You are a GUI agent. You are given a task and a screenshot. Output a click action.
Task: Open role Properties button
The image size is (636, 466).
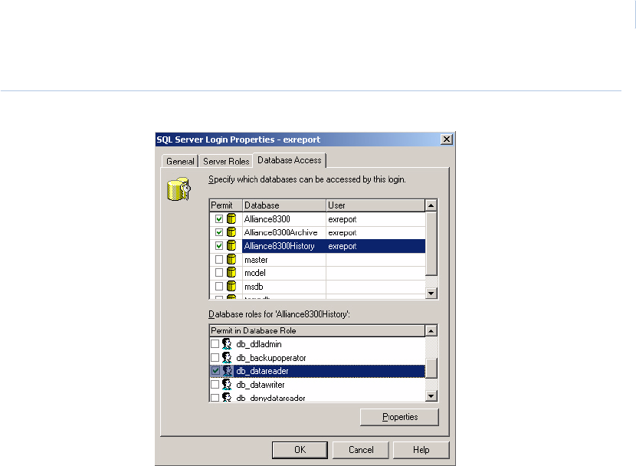click(x=399, y=417)
